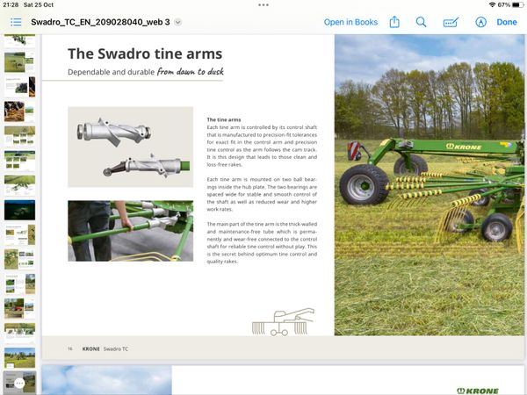Open the search magnifier icon
Image resolution: width=527 pixels, height=395 pixels.
tap(421, 22)
